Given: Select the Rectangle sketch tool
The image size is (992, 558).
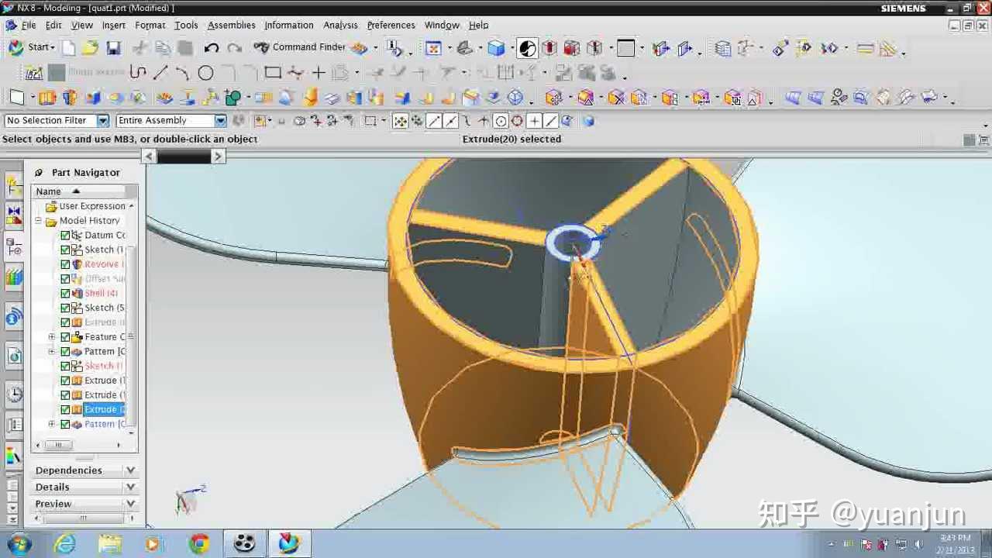Looking at the screenshot, I should pos(274,72).
